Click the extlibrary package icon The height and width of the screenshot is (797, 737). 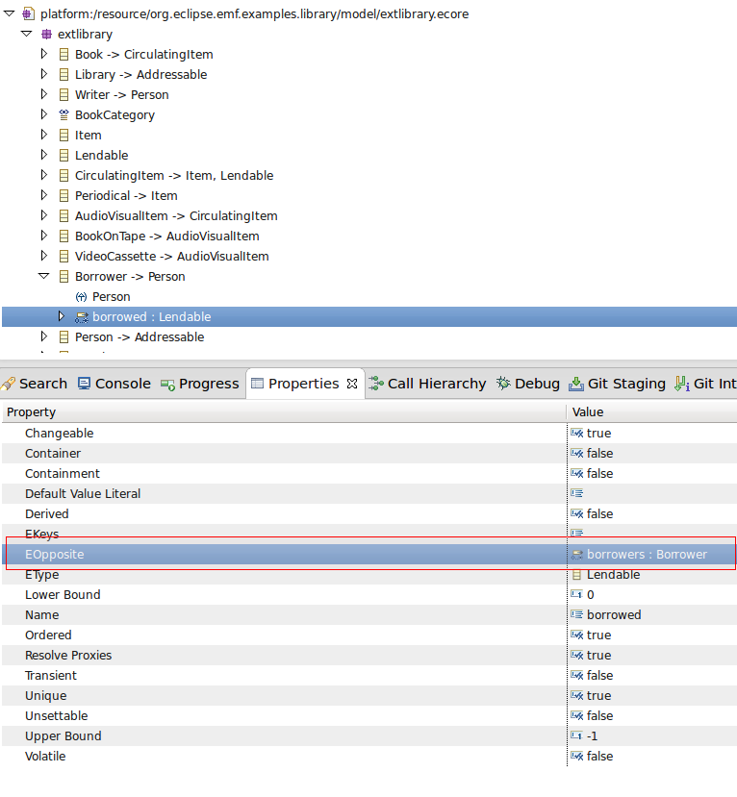click(45, 35)
